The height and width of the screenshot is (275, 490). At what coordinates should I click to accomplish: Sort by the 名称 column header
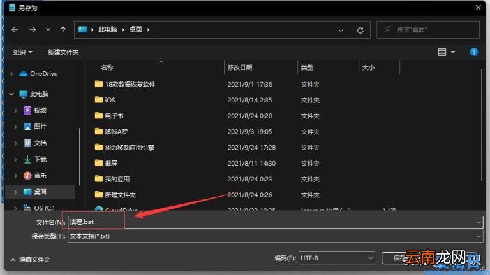pyautogui.click(x=107, y=67)
